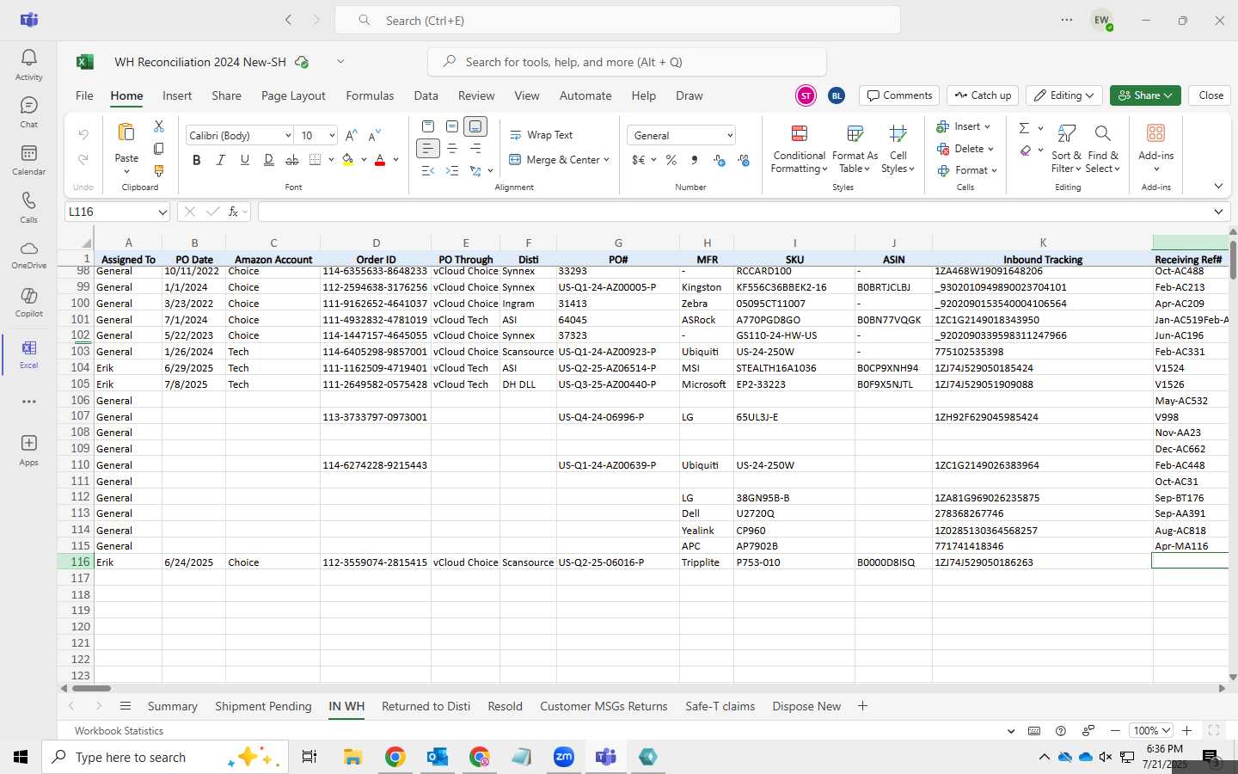Click Conditional Formatting icon
Image resolution: width=1238 pixels, height=774 pixels.
pyautogui.click(x=799, y=133)
